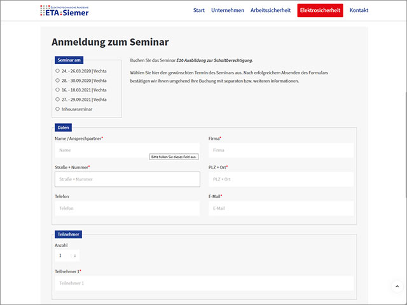Focus the Name / Ansprechpartner field
Screen dimensions: 407x305
coord(127,150)
